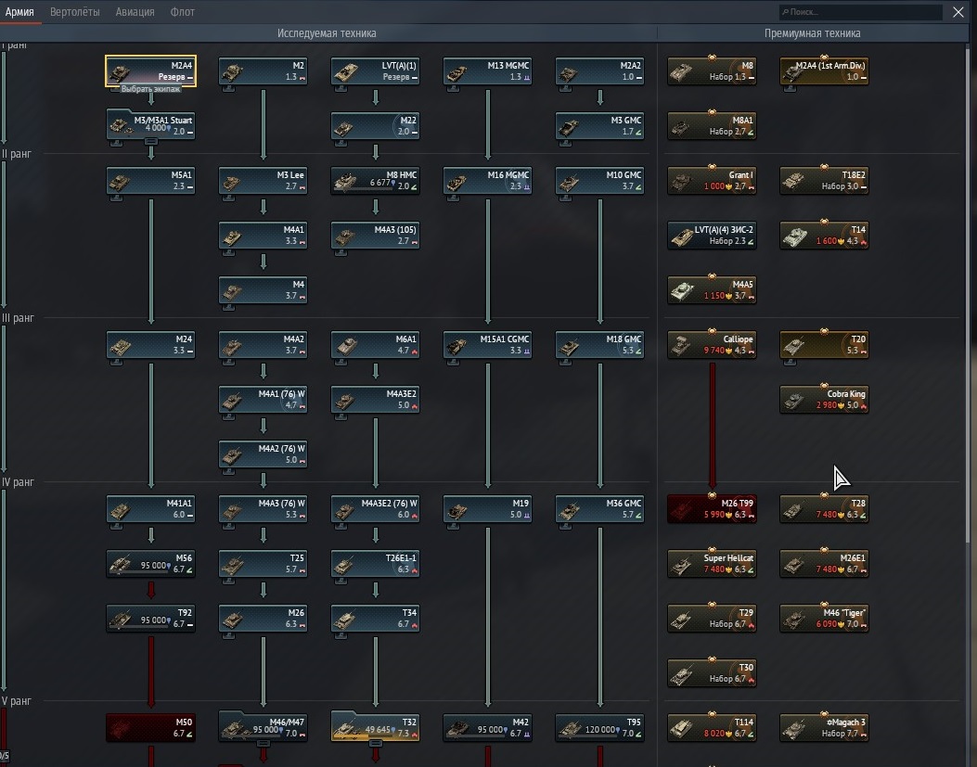Choose the M4A3E2 (76) W card
This screenshot has width=977, height=767.
coord(375,509)
